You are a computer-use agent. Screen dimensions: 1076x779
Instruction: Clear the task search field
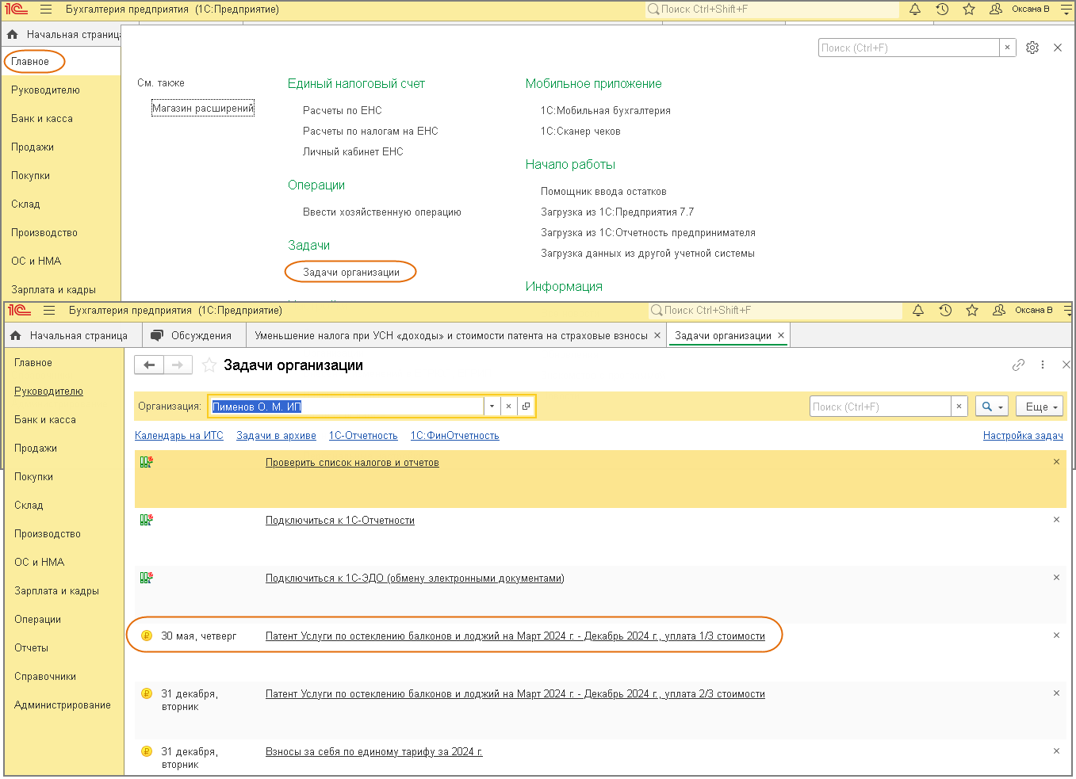959,407
